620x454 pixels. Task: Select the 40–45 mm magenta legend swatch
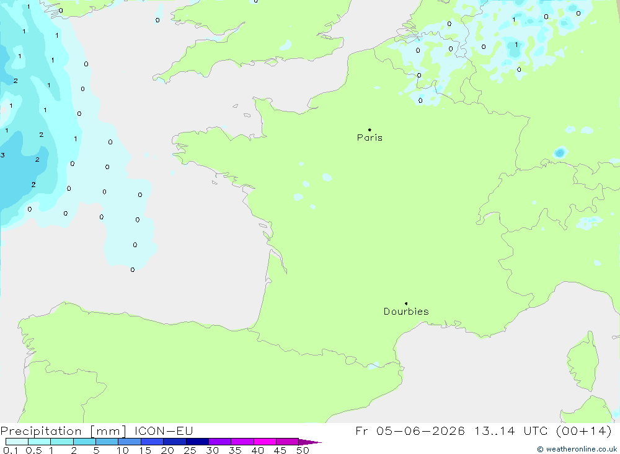[265, 442]
